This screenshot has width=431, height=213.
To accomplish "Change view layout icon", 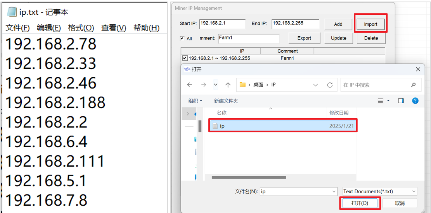I will click(x=381, y=101).
